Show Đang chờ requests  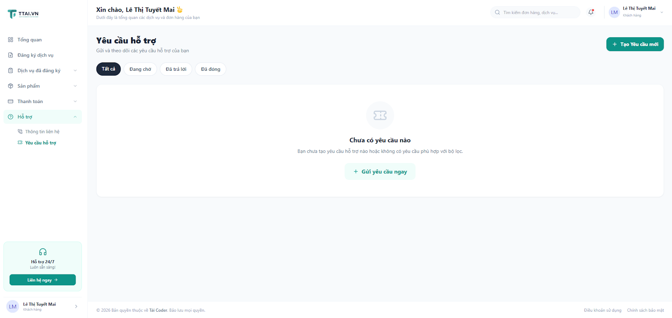point(140,69)
